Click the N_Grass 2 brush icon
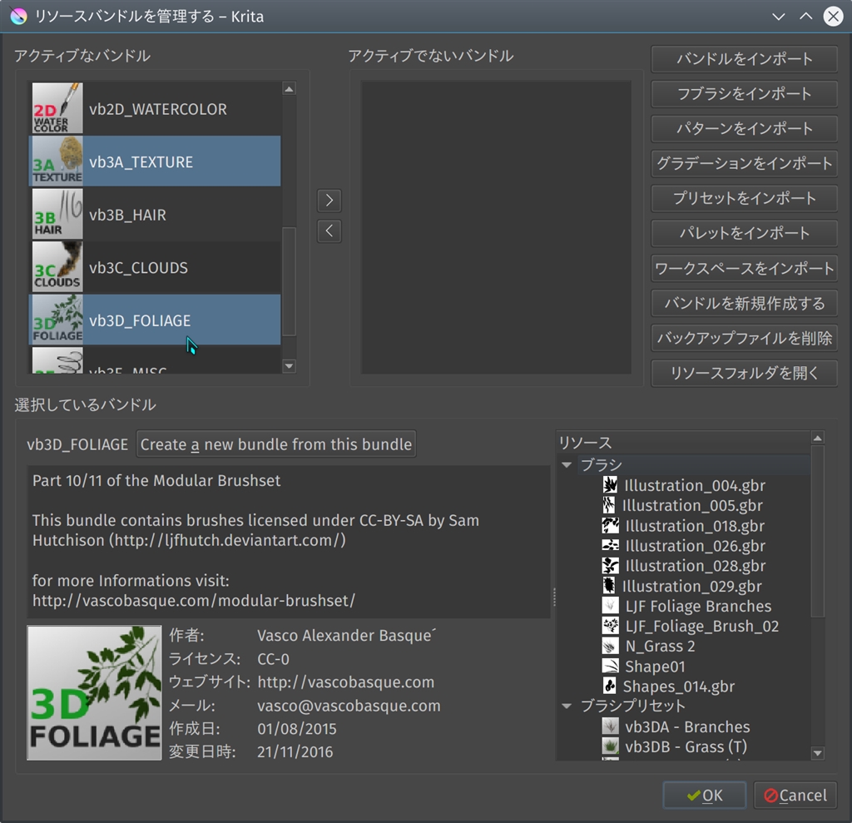 tap(610, 646)
